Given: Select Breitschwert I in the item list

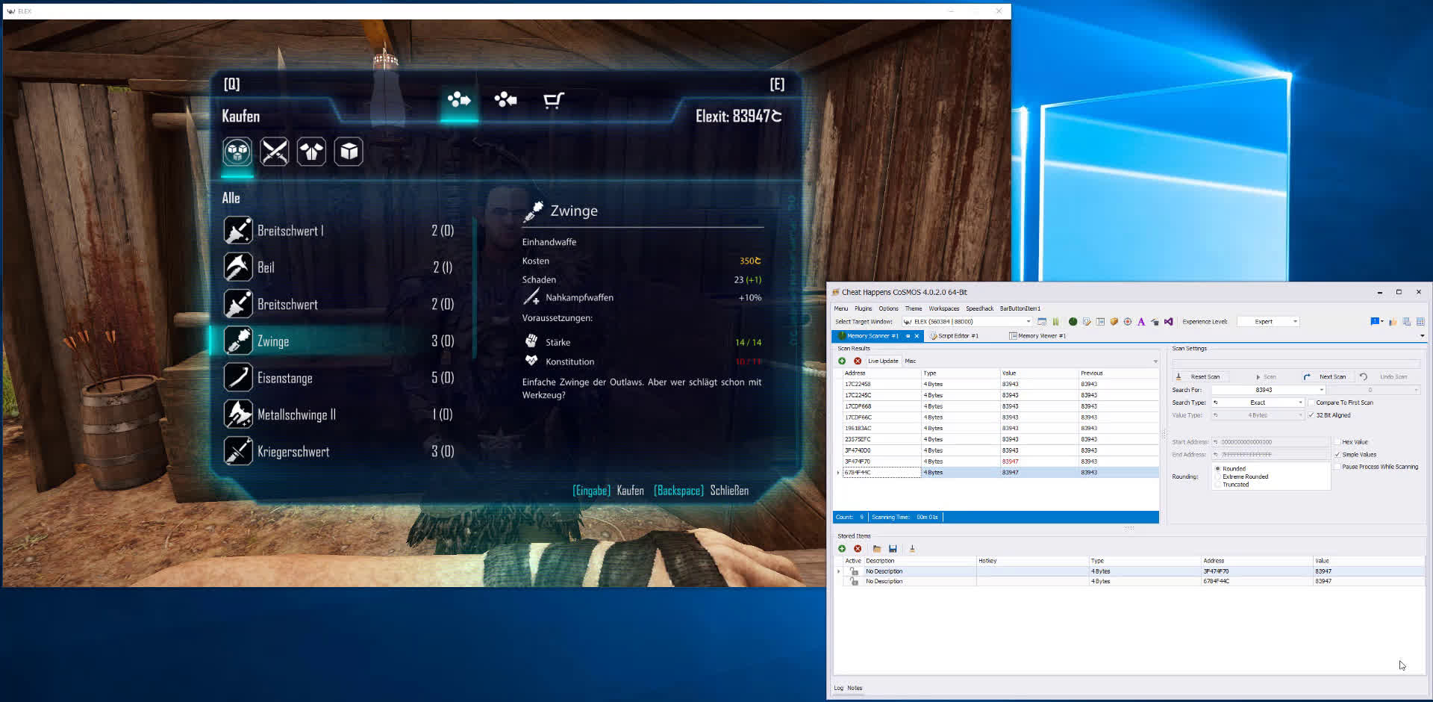Looking at the screenshot, I should (340, 231).
